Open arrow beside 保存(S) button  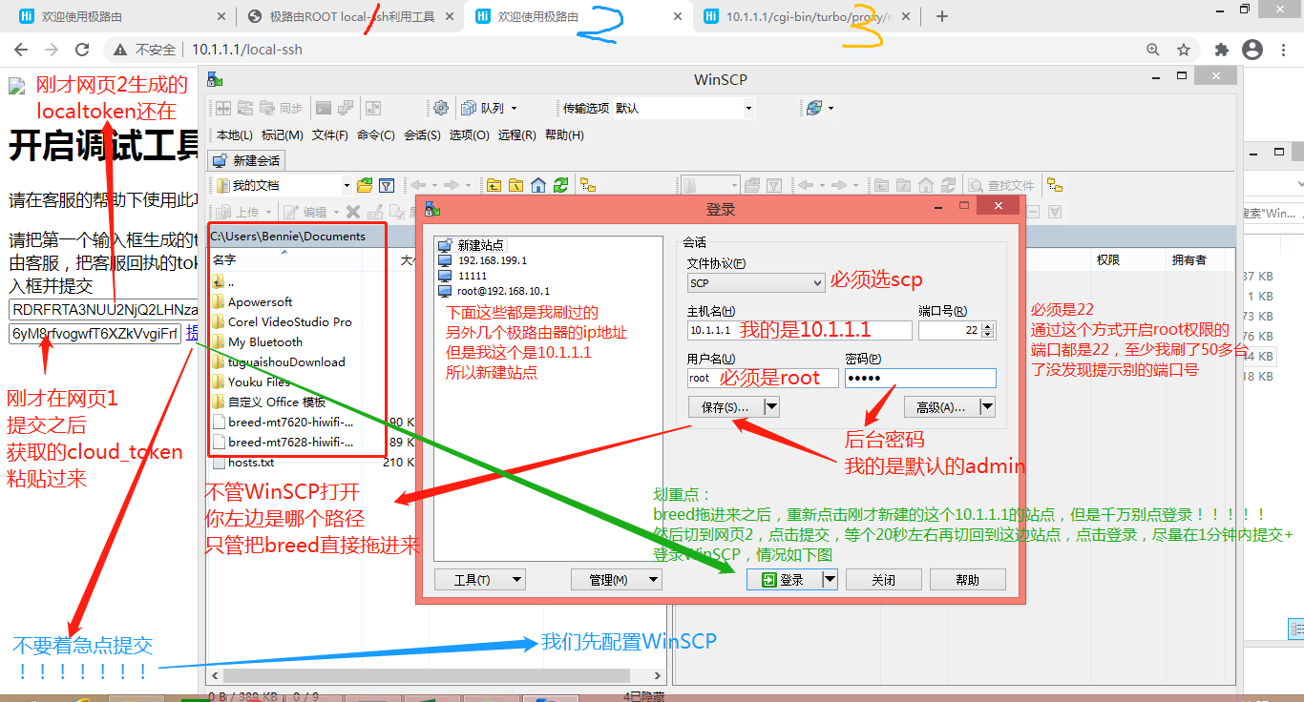coord(771,407)
